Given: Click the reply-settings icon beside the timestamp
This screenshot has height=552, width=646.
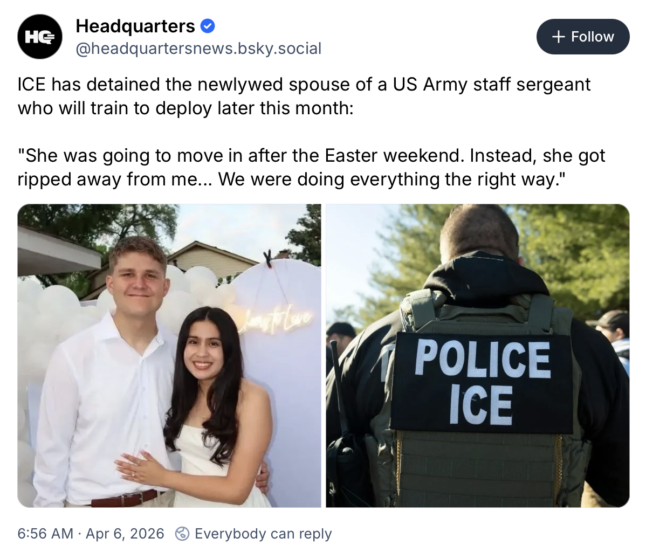Looking at the screenshot, I should point(182,534).
